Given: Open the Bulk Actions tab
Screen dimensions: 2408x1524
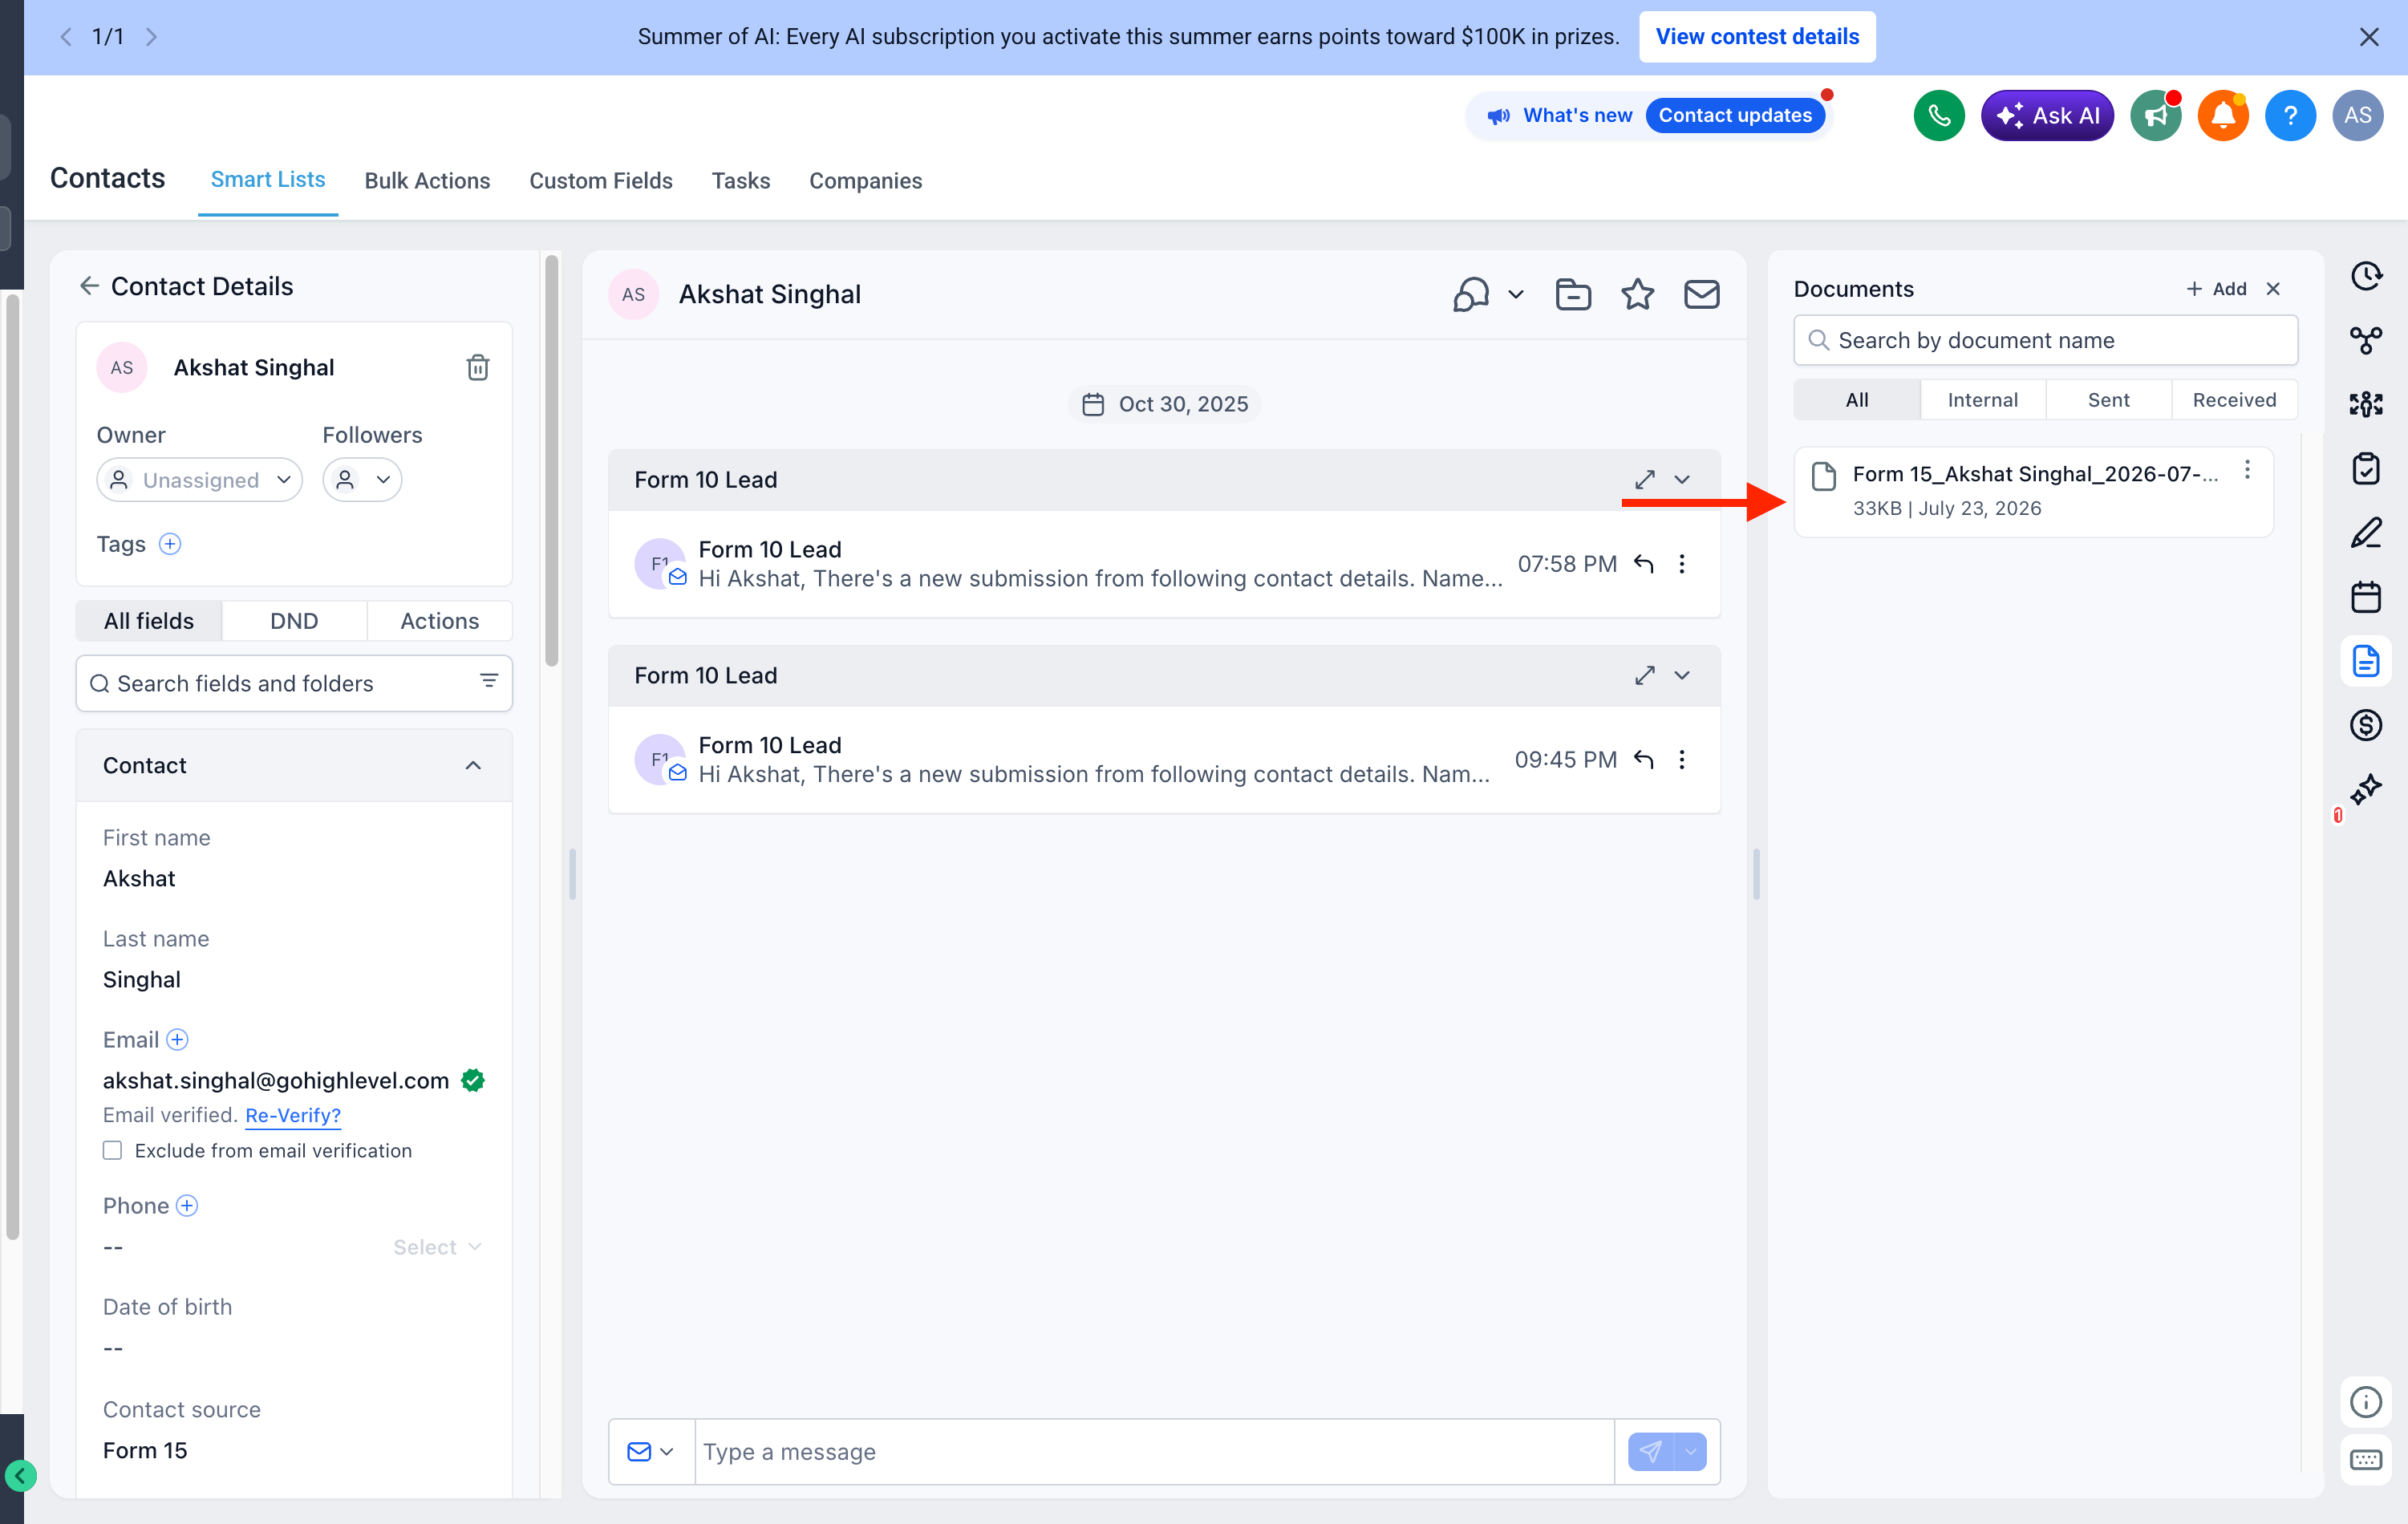Looking at the screenshot, I should [427, 181].
